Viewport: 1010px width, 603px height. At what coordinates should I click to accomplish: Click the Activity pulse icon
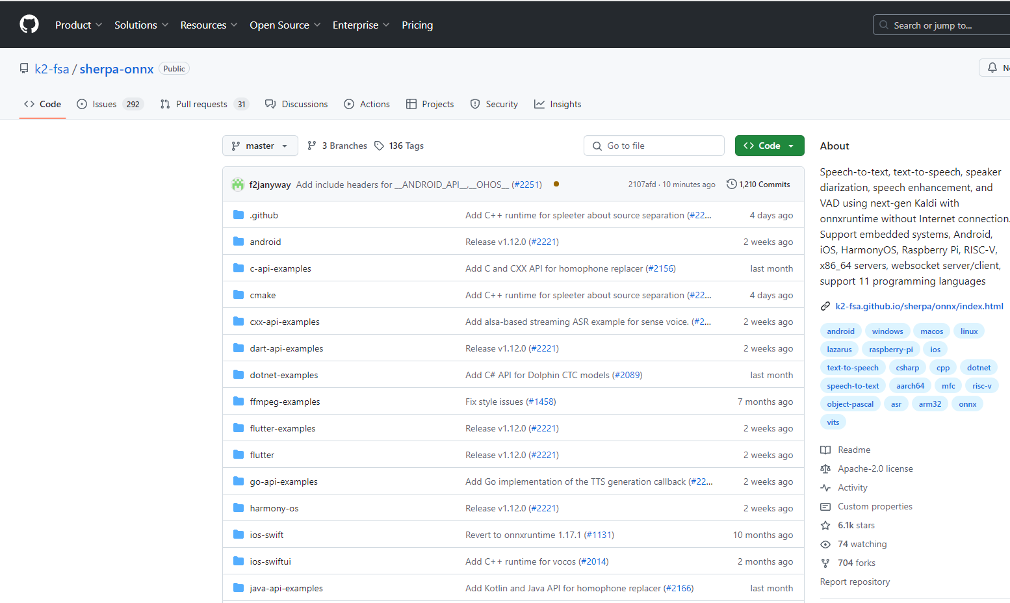click(x=825, y=487)
